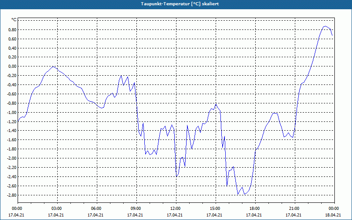The width and height of the screenshot is (352, 220).
Task: Select the -0,20 y-axis label
Action: click(12, 76)
